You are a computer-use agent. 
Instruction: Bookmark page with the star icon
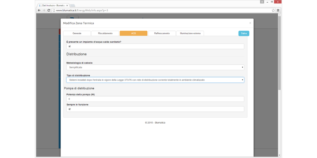[273, 10]
